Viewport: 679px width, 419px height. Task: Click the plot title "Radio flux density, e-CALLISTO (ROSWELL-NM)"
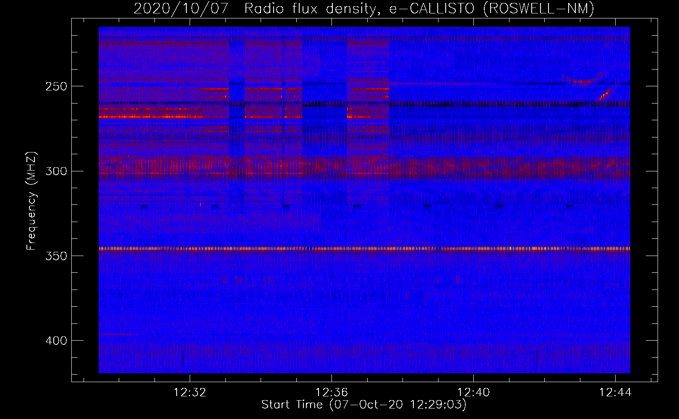[419, 8]
